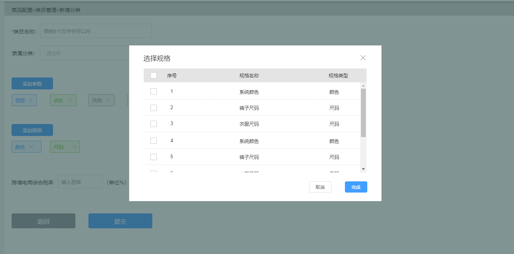Check the select-all checkbox in the table header
The image size is (514, 254).
pyautogui.click(x=153, y=75)
